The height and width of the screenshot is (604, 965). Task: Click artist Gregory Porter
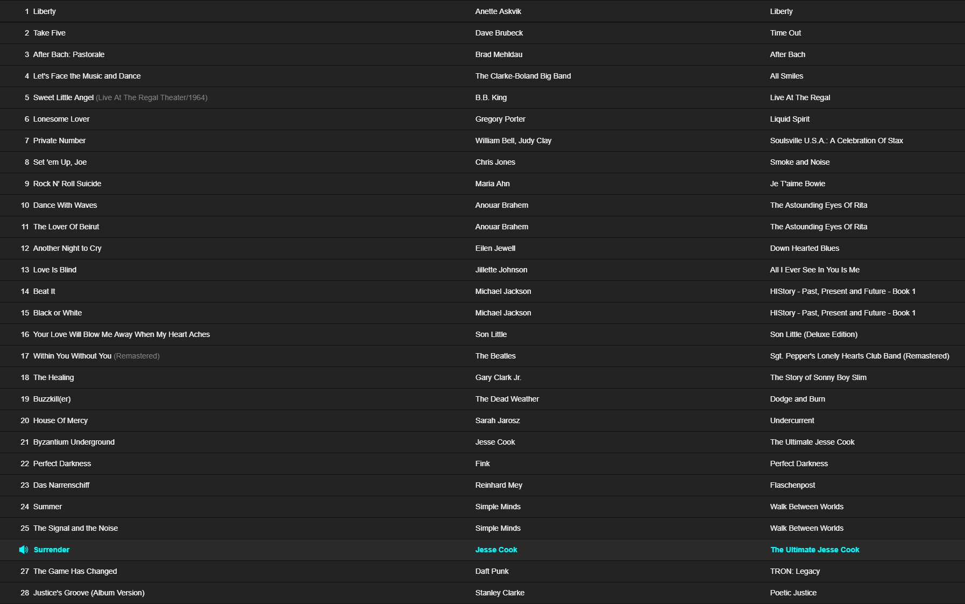coord(500,119)
